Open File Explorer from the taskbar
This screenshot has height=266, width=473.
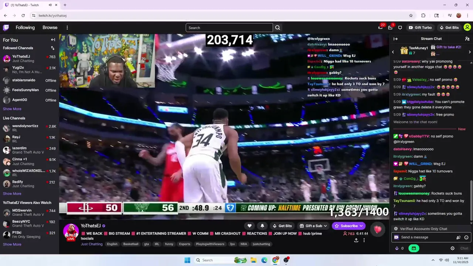pos(253,260)
